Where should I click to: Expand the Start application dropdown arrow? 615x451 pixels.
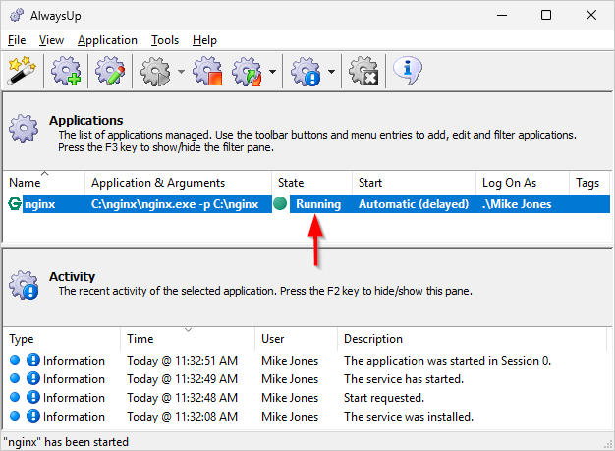tap(181, 72)
